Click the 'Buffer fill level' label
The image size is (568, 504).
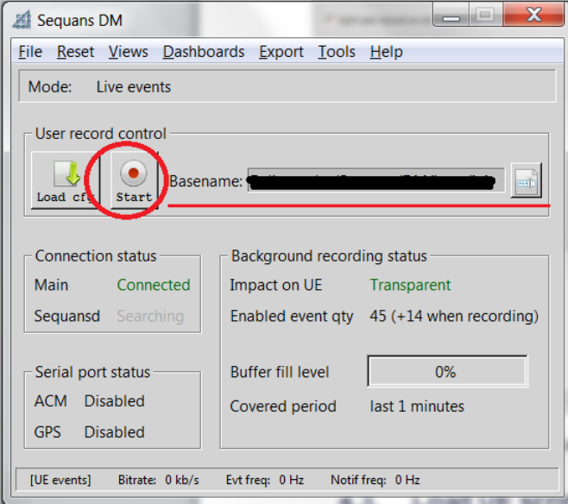(280, 372)
